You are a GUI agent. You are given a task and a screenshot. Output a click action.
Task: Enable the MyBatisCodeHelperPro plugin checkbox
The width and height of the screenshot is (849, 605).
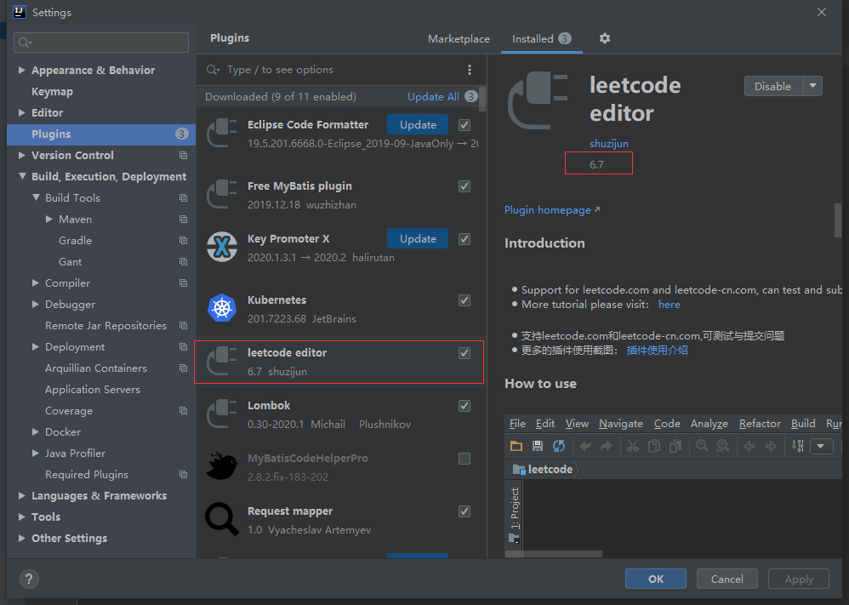click(464, 459)
